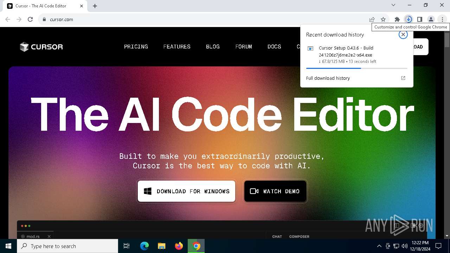Open the tab search dropdown arrow
Viewport: 450px width, 253px height.
click(393, 5)
